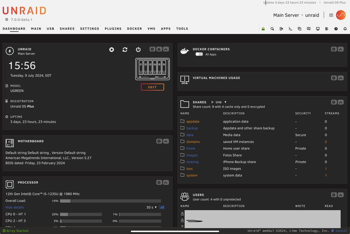This screenshot has width=350, height=234.
Task: Switch to the Shares tab
Action: (x=67, y=29)
